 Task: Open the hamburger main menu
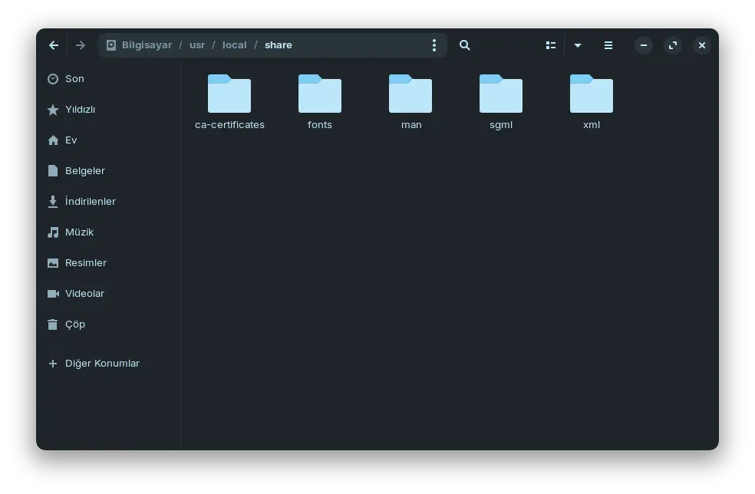click(608, 45)
